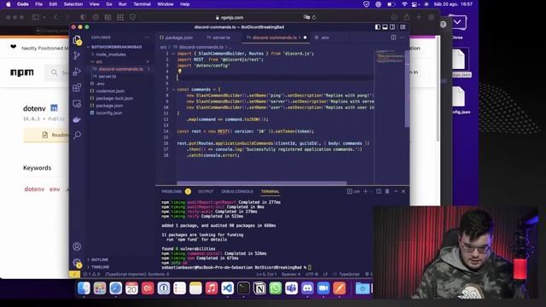
Task: Reload npmjs.com page in Safari
Action: [x=314, y=17]
